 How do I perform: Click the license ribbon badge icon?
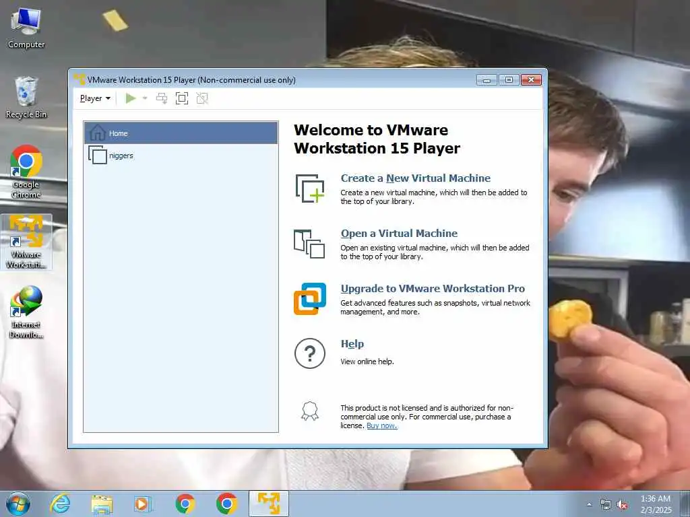click(x=310, y=411)
